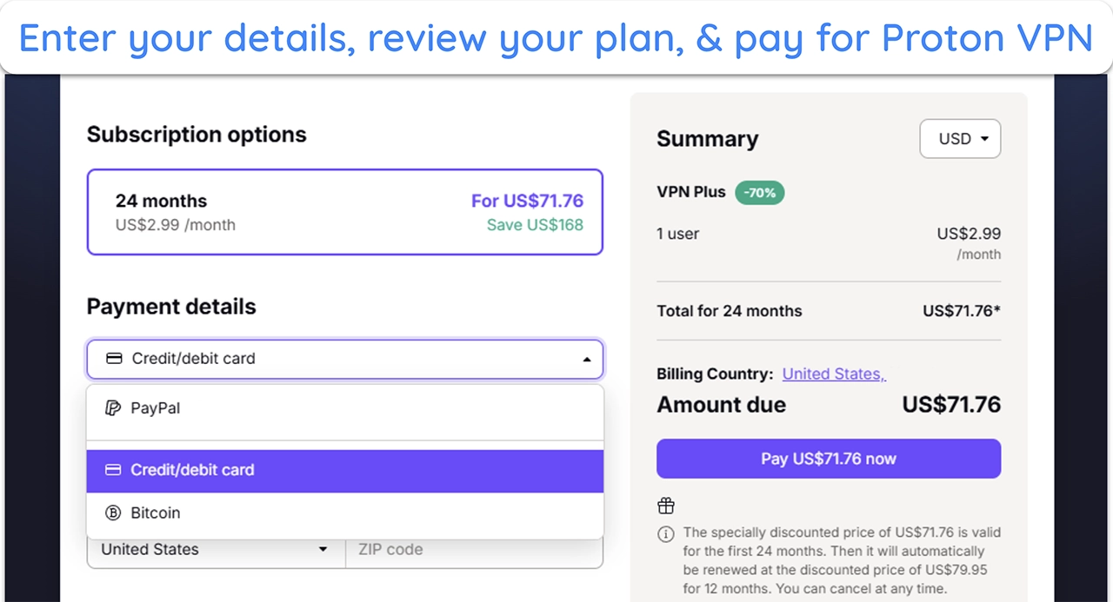Viewport: 1113px width, 602px height.
Task: Open the United States country dropdown
Action: (216, 549)
